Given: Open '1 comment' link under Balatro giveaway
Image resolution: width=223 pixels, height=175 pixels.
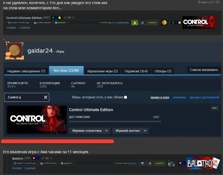Looking at the screenshot, I should (30, 168).
